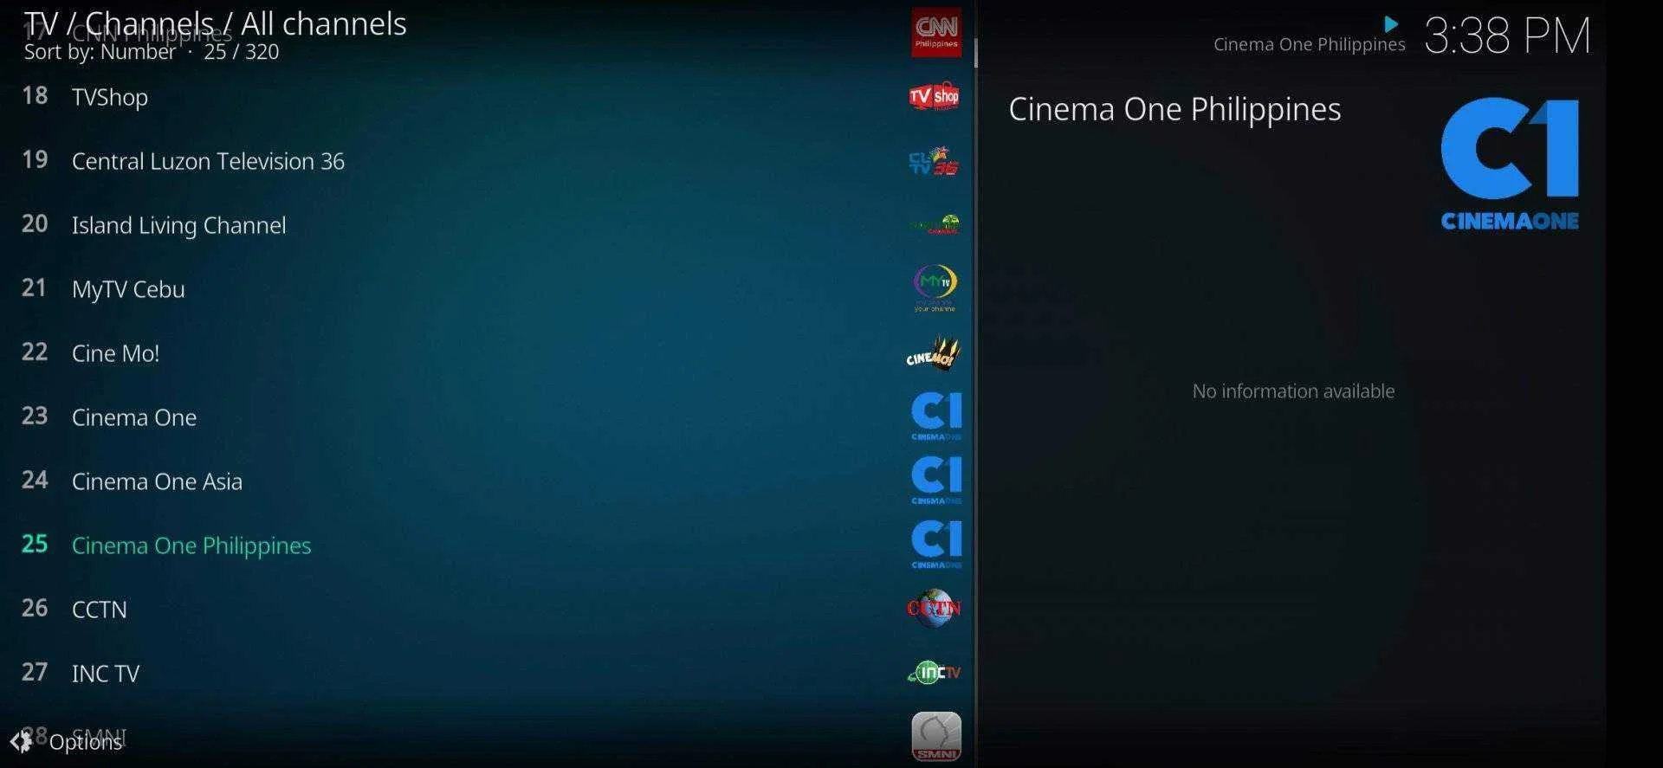Click the CCTN channel logo
Viewport: 1663px width, 768px height.
click(934, 608)
